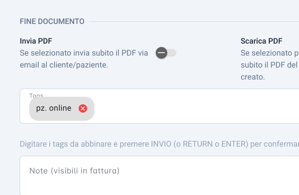
Task: Click the "email al cliente/paziente." description line
Action: [x=64, y=65]
